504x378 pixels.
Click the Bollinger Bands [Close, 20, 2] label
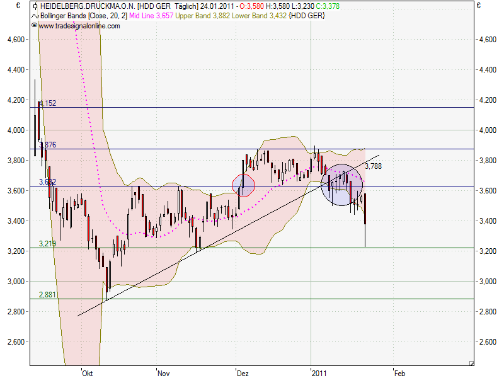coord(84,16)
